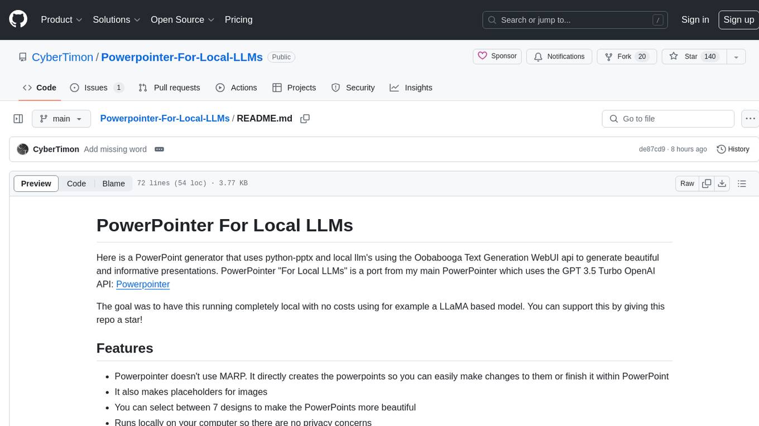Select the Preview view toggle

[x=36, y=183]
